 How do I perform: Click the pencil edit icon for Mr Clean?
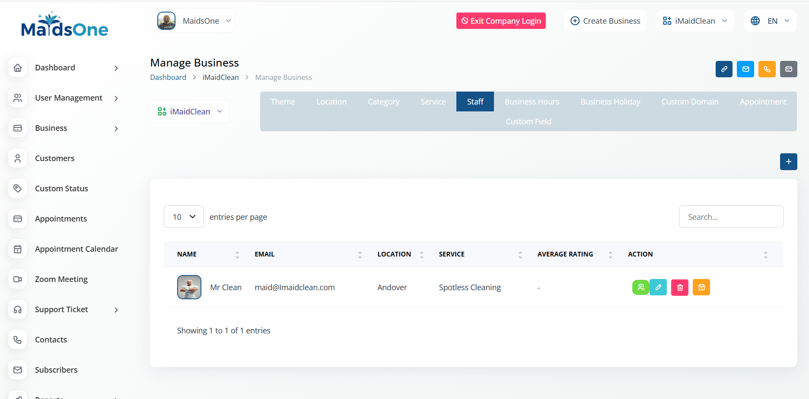658,287
